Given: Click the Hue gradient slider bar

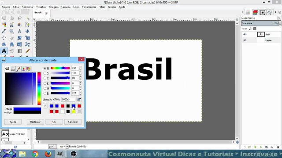Looking at the screenshot, I should point(60,68).
